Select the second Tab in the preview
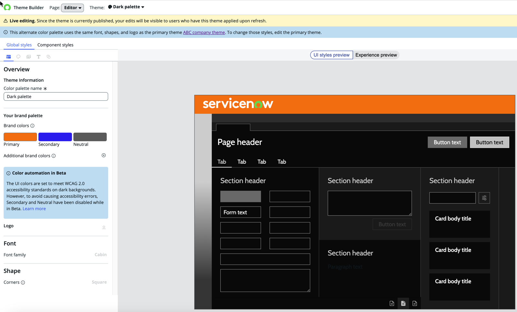This screenshot has height=312, width=517. (x=242, y=162)
